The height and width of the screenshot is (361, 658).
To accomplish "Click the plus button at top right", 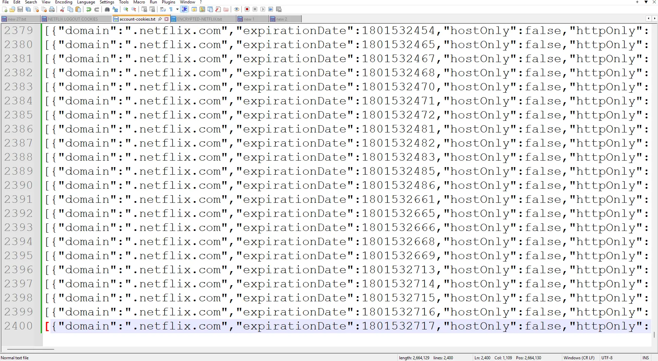I will pyautogui.click(x=637, y=2).
